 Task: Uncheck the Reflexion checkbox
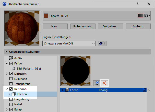point(11,89)
